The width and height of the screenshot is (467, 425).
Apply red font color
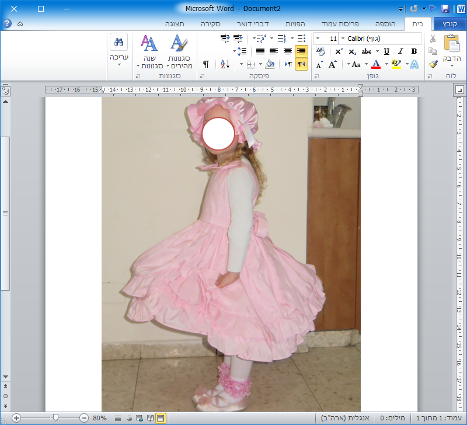pyautogui.click(x=376, y=64)
